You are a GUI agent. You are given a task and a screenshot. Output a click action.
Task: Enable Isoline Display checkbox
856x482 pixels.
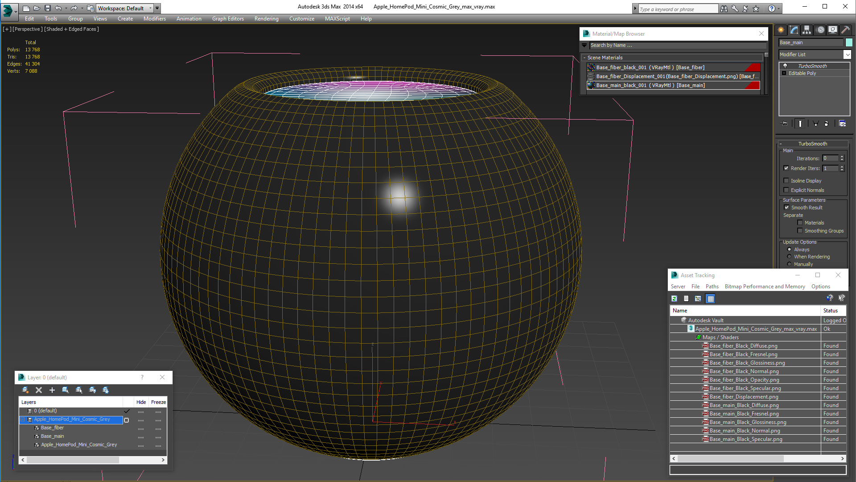tap(786, 181)
